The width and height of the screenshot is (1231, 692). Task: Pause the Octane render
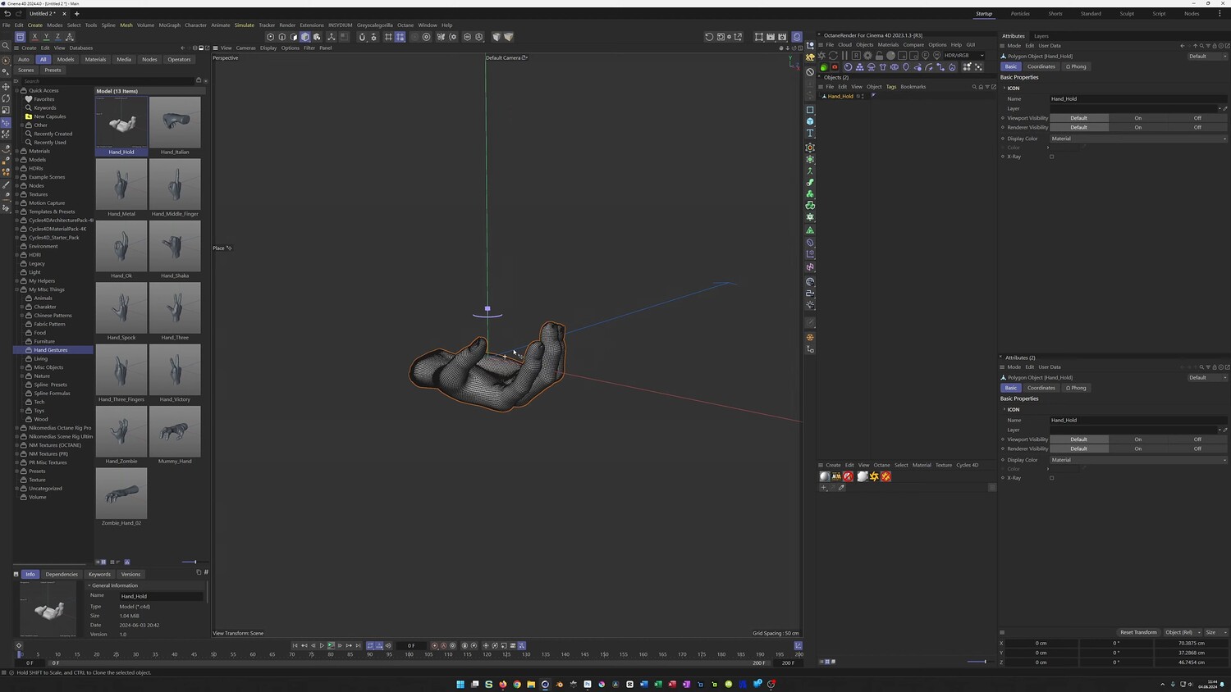[844, 56]
